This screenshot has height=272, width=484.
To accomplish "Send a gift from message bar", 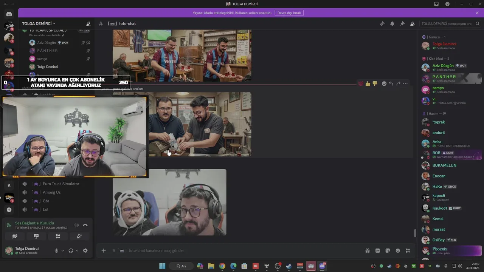I will (x=367, y=250).
